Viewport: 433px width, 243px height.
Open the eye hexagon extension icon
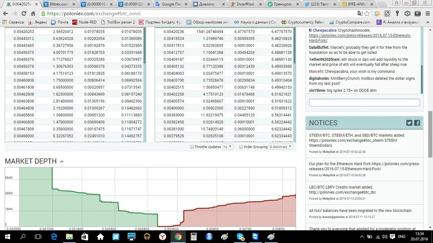coord(408,13)
